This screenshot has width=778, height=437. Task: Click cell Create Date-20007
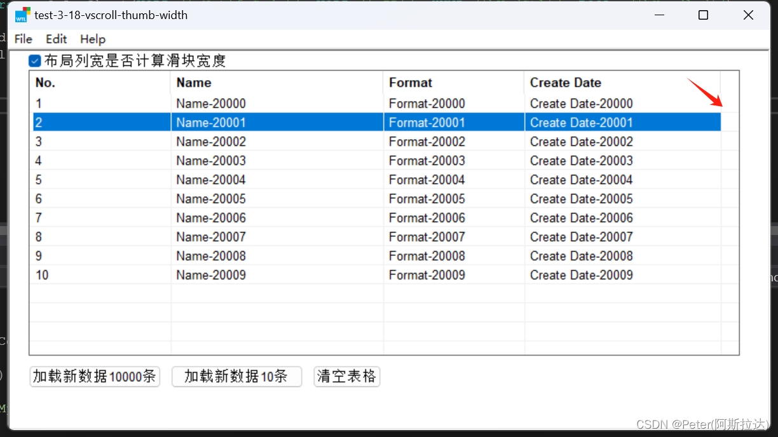point(623,237)
